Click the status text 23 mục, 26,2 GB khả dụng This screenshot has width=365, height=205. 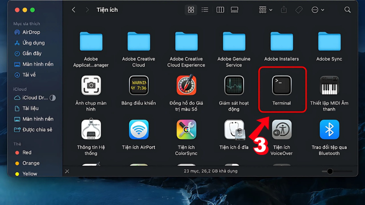[211, 171]
